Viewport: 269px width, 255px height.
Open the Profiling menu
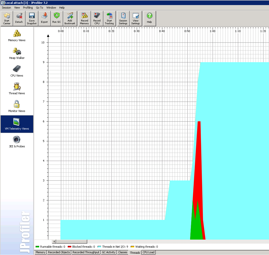28,8
